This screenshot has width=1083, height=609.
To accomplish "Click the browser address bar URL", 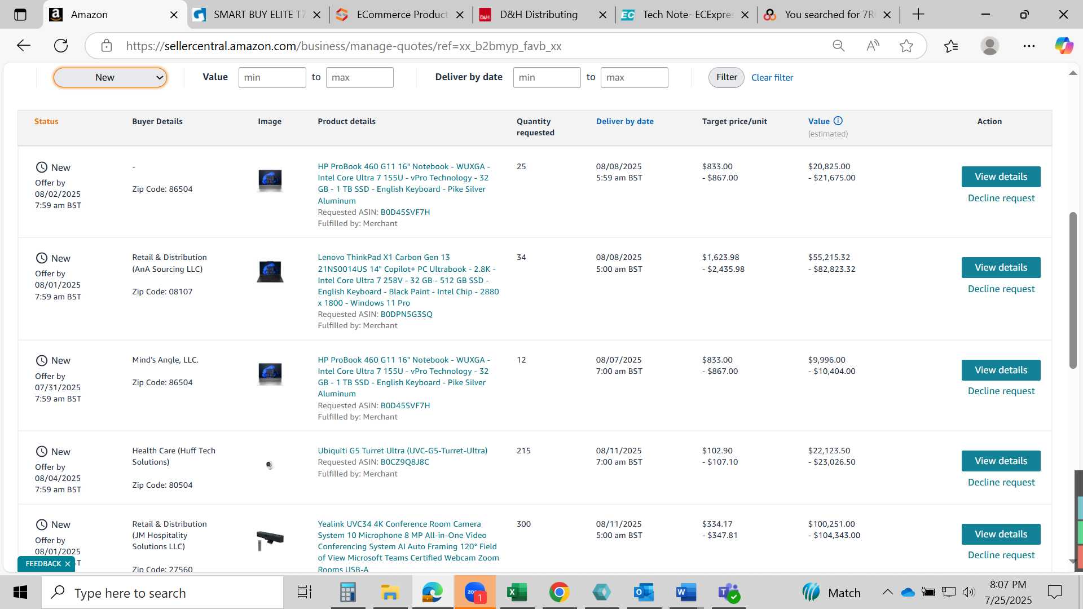I will point(344,46).
